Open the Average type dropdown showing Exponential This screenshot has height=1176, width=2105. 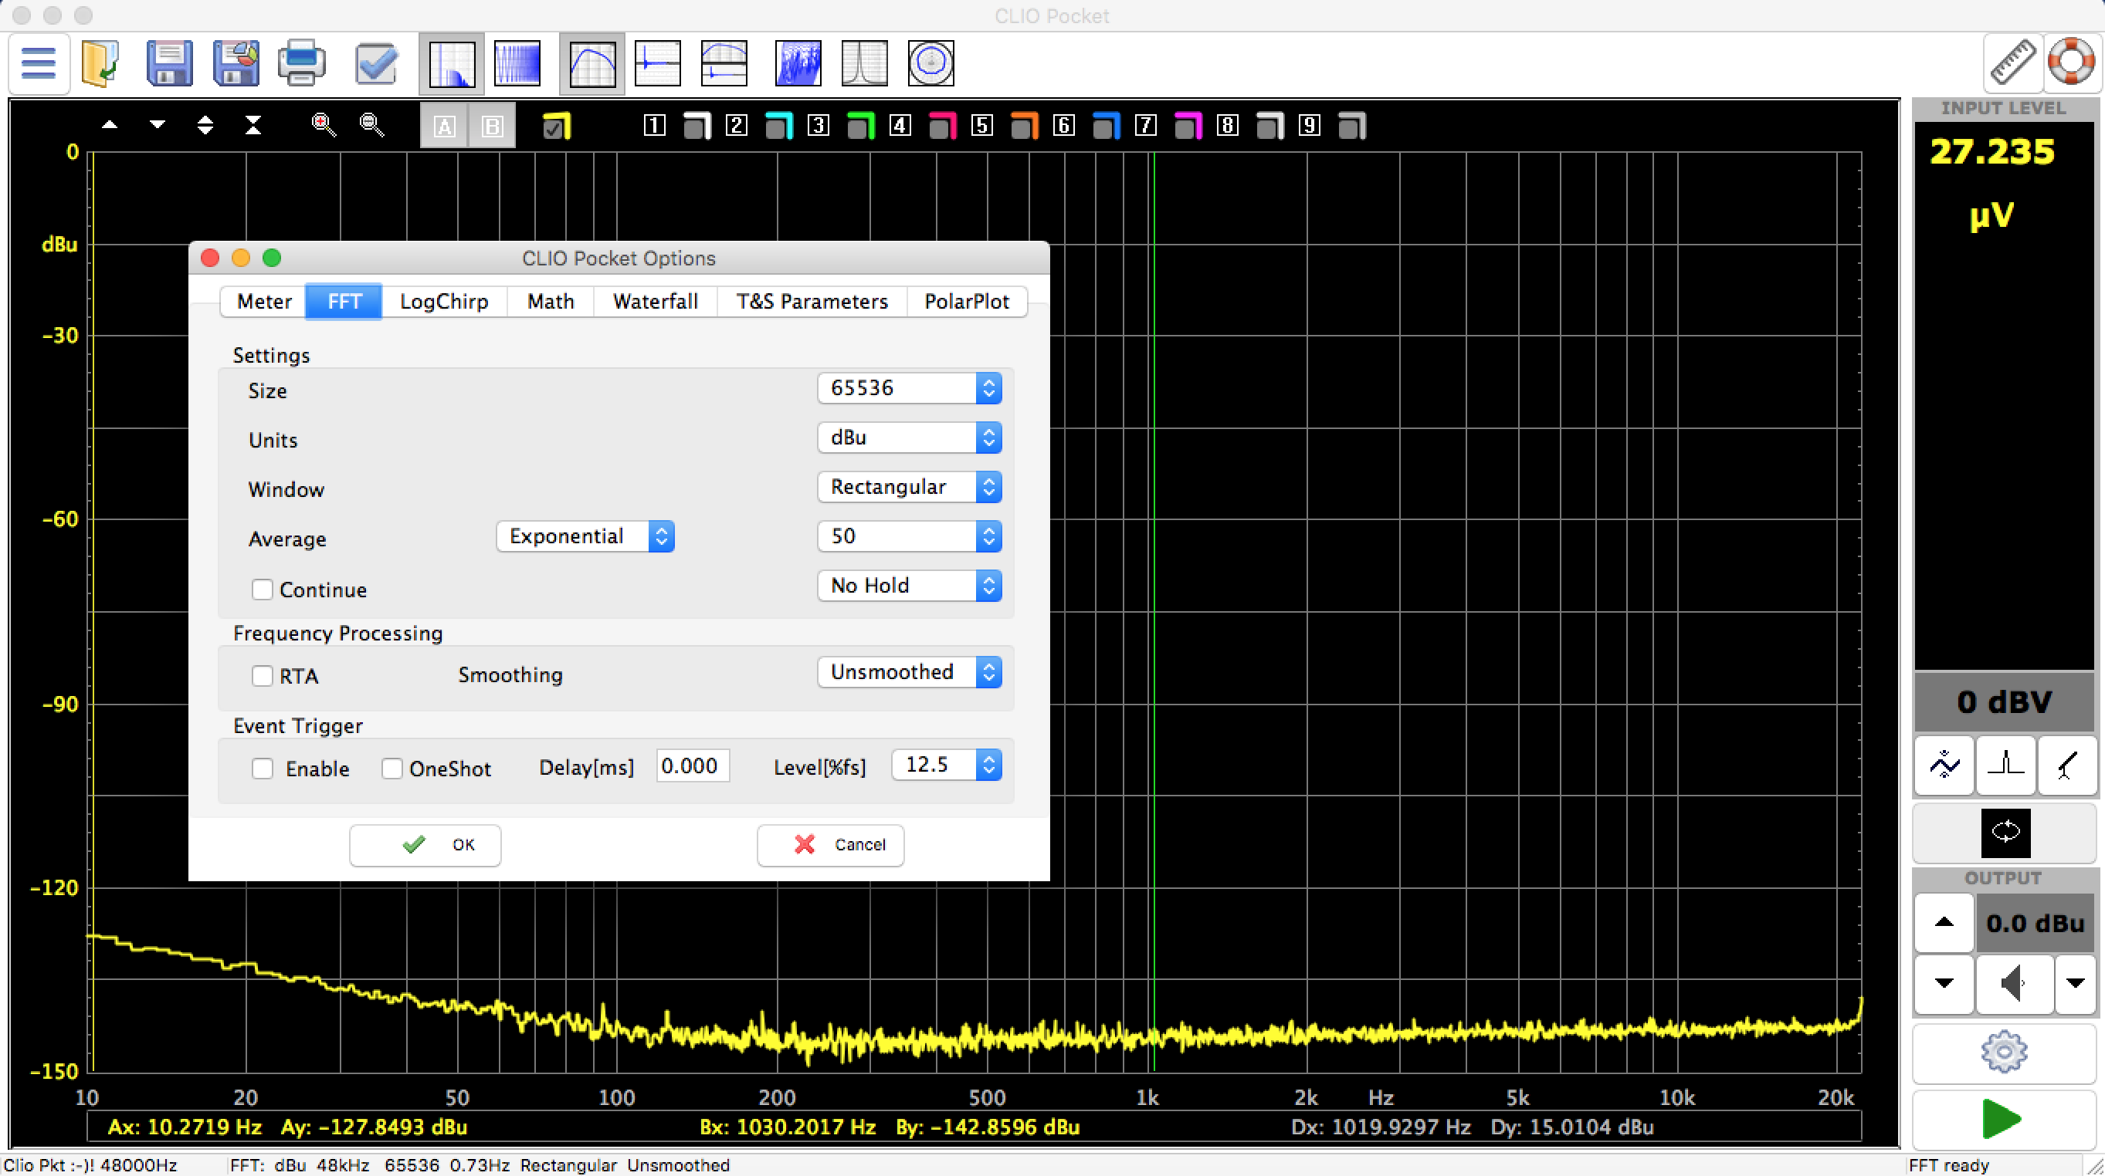coord(585,536)
